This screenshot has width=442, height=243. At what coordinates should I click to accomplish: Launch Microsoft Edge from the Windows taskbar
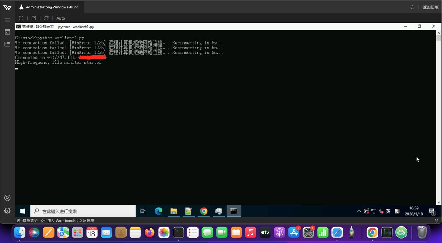pyautogui.click(x=158, y=211)
